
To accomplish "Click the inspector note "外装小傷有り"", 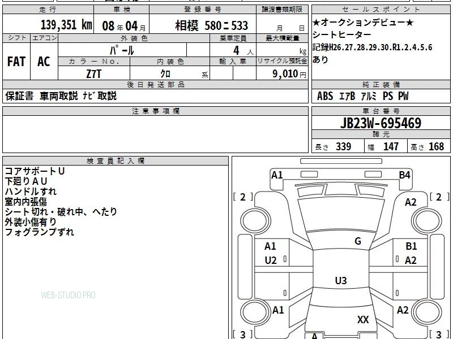I will [31, 221].
